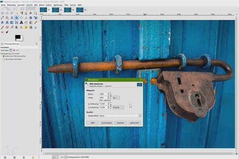This screenshot has height=159, width=239.
Task: Select the Zoom magnifier tool
Action: [7, 17]
